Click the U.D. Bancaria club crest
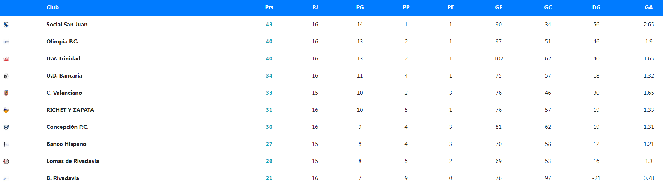Screen dimensions: 663x185 point(6,76)
